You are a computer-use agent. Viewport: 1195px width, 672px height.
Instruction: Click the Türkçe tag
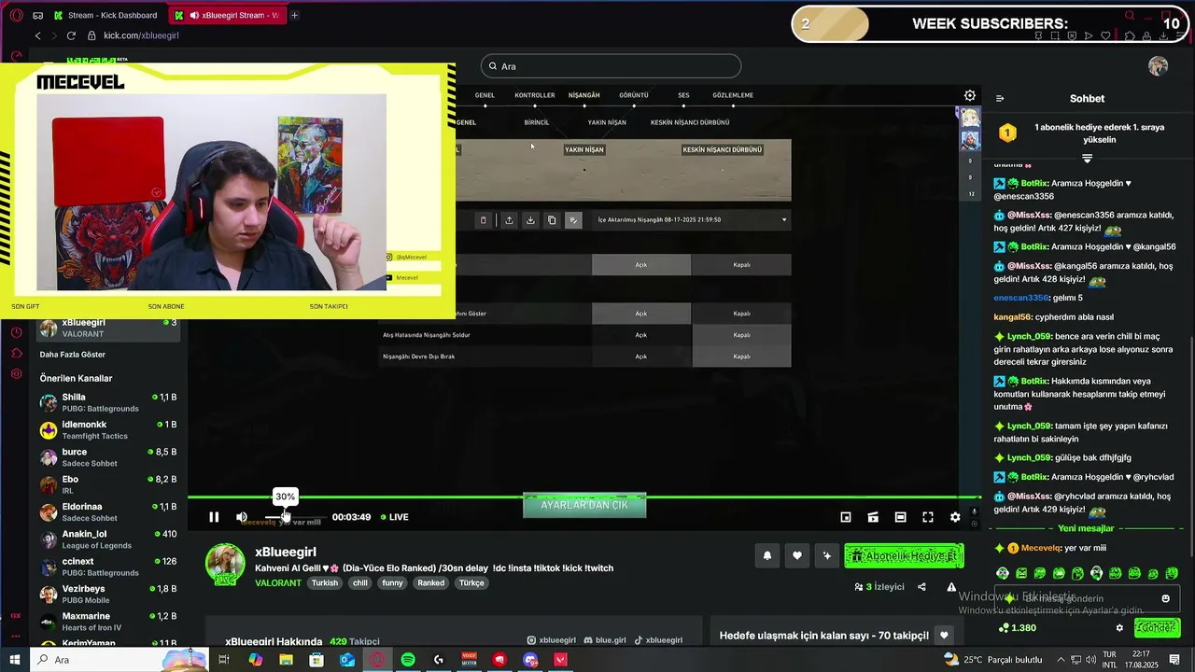tap(472, 582)
